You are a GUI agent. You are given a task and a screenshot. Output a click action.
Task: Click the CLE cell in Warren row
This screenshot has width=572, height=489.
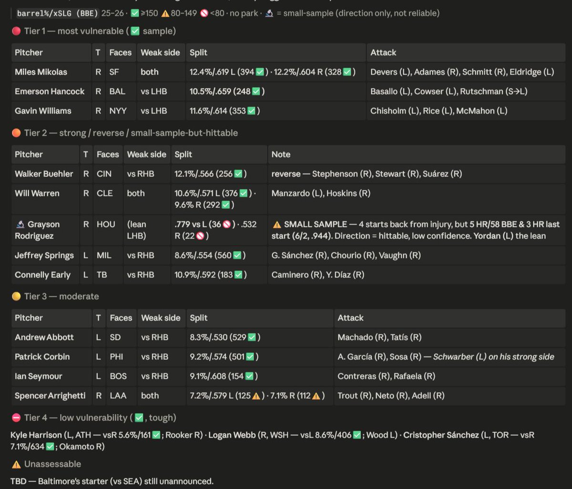[x=108, y=199]
